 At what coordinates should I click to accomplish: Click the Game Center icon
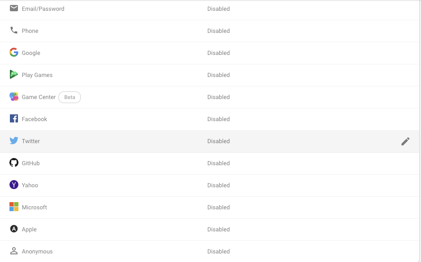click(13, 97)
